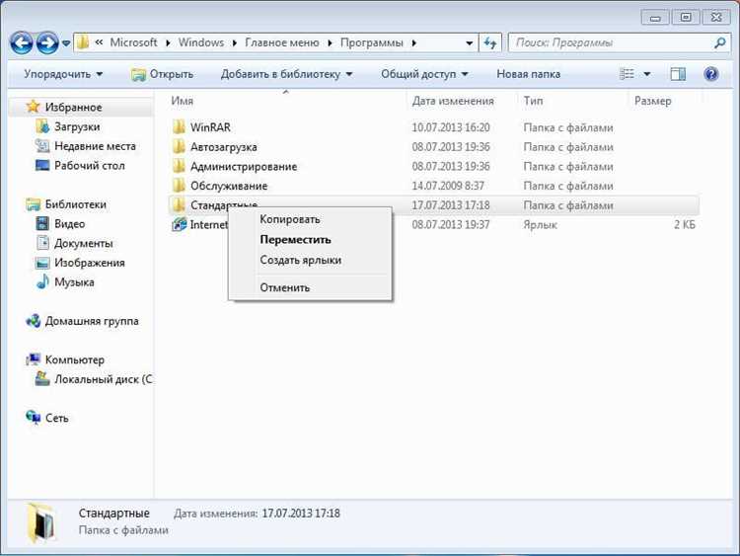Select the Автозагрузка folder icon
This screenshot has height=556, width=740.
point(179,146)
